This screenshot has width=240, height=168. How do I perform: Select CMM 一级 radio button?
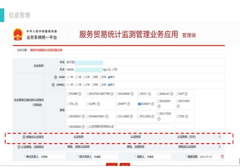click(x=68, y=77)
